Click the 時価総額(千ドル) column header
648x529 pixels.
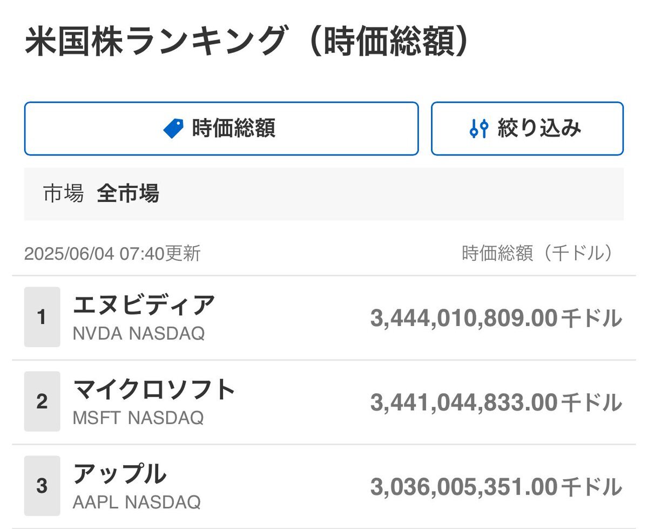pyautogui.click(x=538, y=253)
